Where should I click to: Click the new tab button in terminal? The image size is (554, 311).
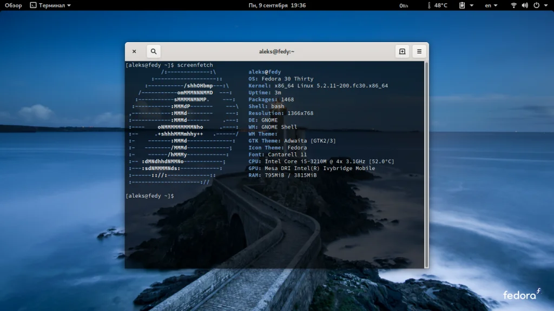point(402,51)
